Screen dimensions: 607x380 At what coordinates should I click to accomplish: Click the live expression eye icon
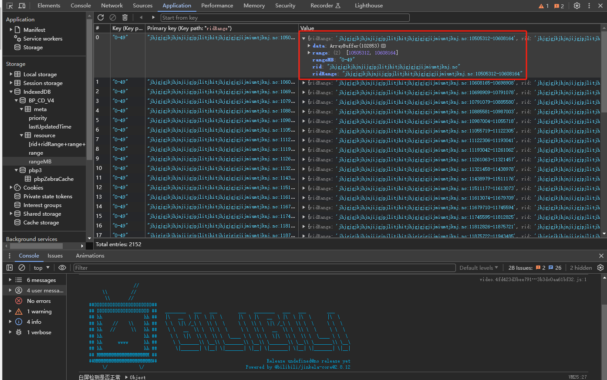[62, 268]
